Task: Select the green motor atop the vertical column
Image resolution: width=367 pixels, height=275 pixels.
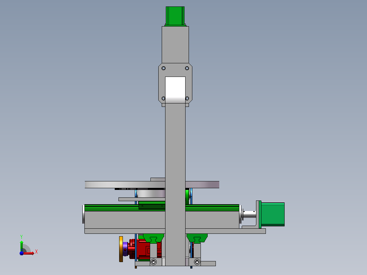Action: click(x=175, y=16)
